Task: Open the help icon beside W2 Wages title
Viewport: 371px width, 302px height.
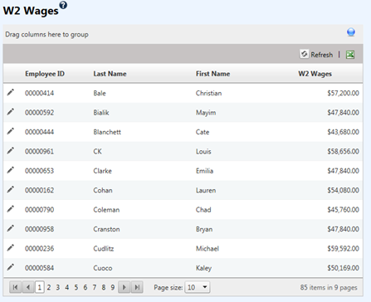Action: pyautogui.click(x=63, y=5)
